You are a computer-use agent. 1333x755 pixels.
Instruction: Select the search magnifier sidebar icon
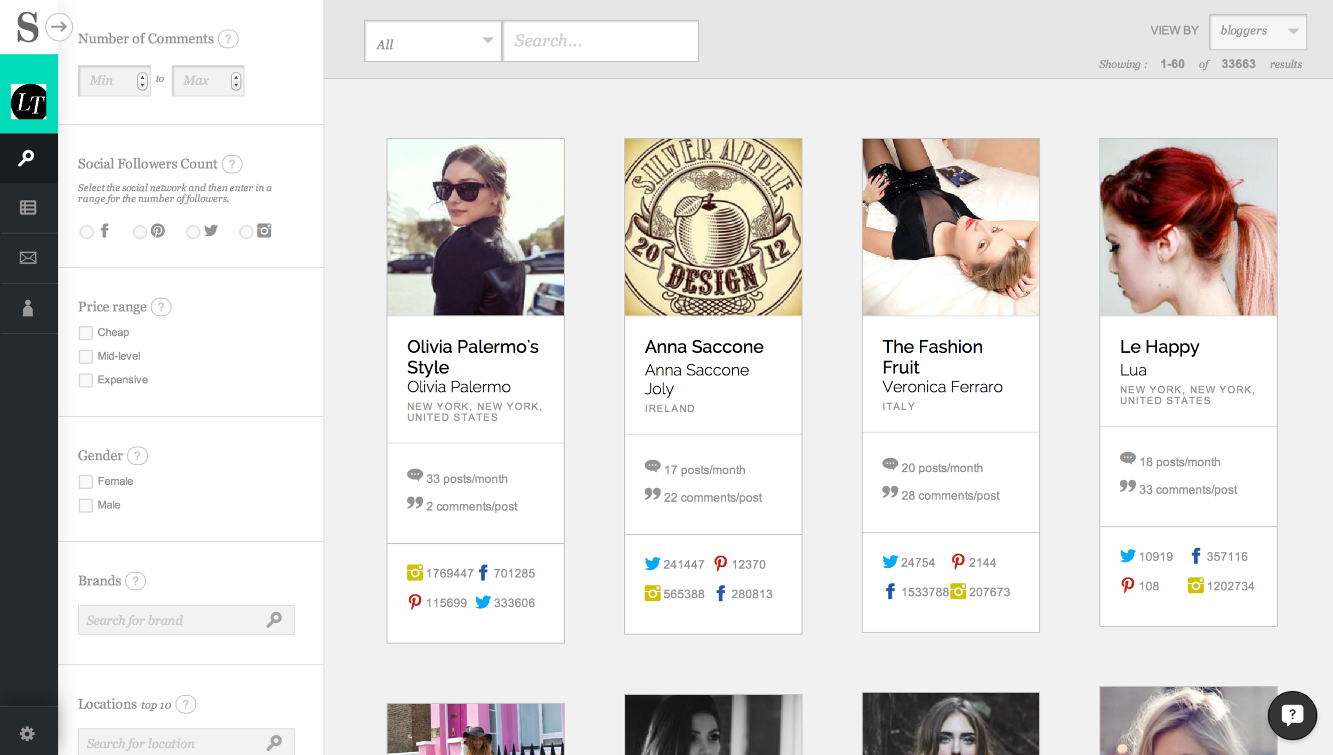27,158
